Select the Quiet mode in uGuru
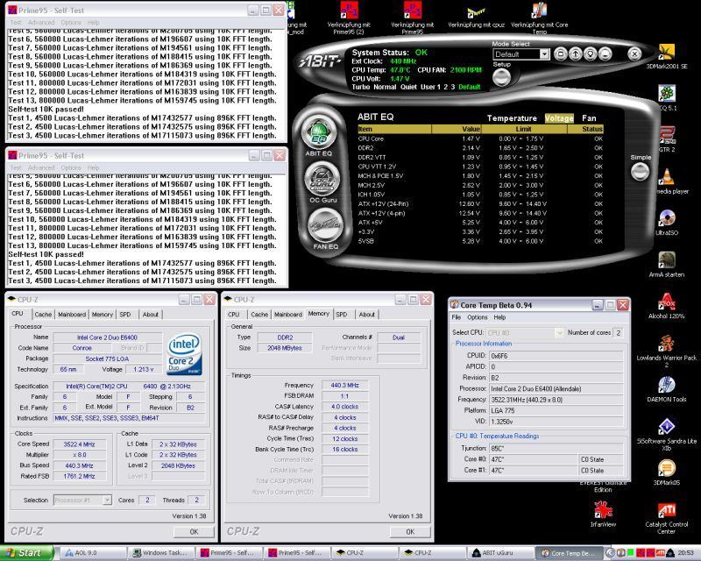This screenshot has width=701, height=561. click(408, 87)
